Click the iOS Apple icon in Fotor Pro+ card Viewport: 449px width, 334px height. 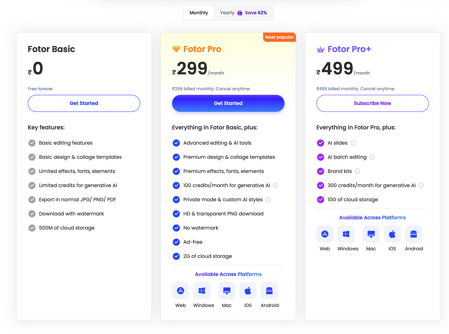click(x=392, y=234)
